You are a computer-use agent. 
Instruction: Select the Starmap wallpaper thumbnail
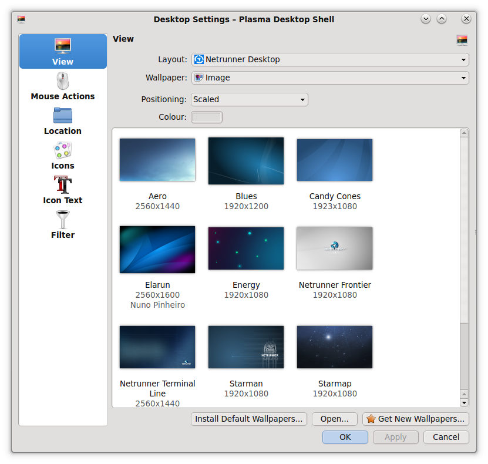[x=335, y=347]
